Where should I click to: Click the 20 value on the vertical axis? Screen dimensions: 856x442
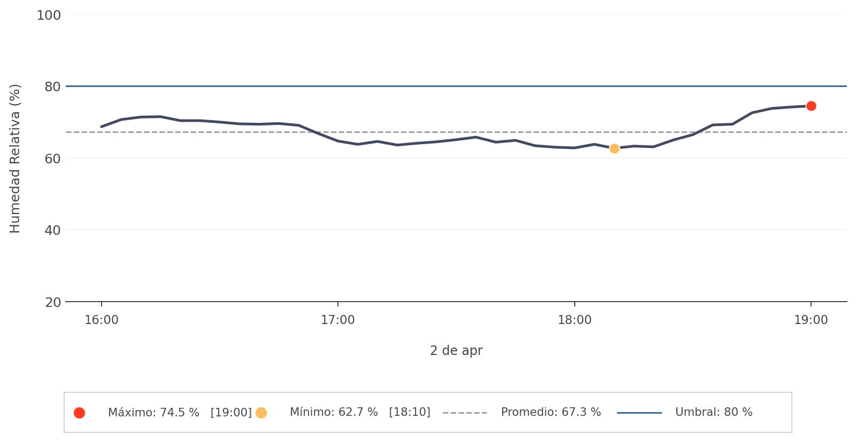(x=53, y=303)
